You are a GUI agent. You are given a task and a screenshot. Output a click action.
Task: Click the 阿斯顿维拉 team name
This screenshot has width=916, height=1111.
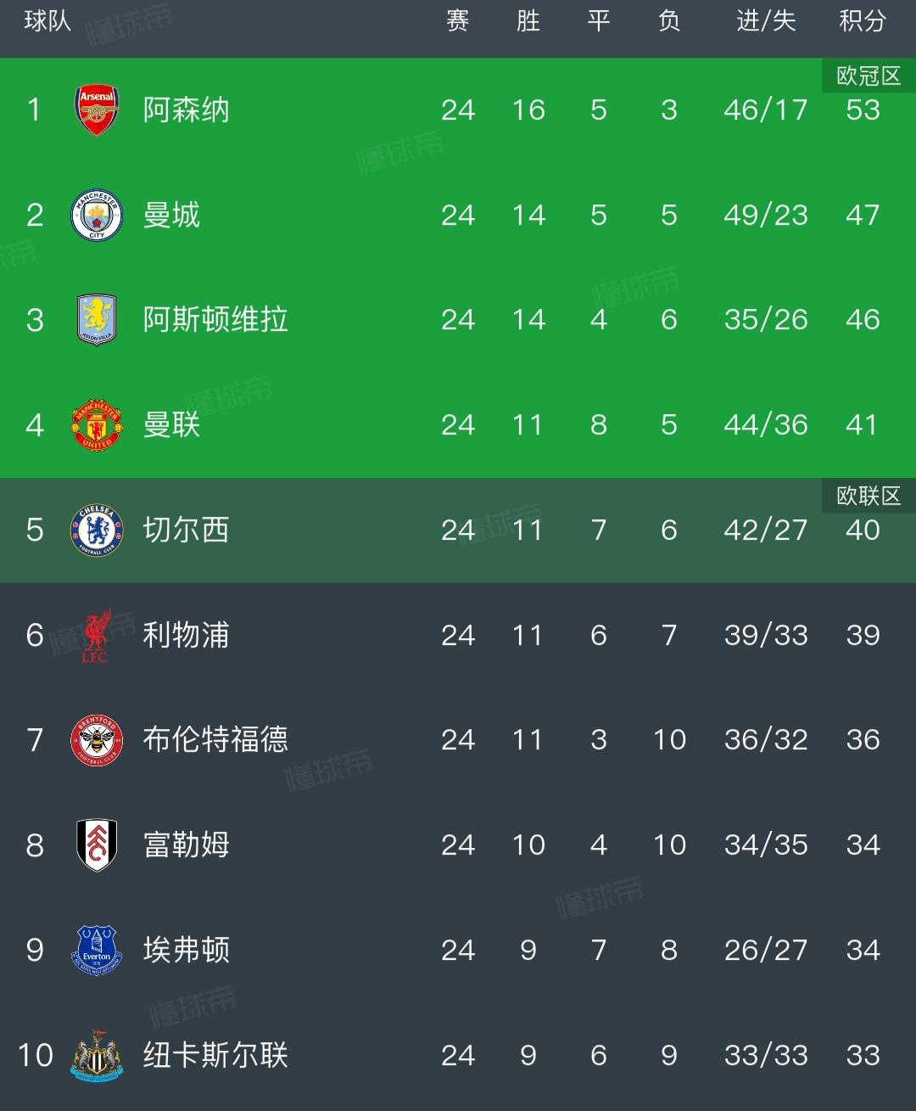click(215, 320)
